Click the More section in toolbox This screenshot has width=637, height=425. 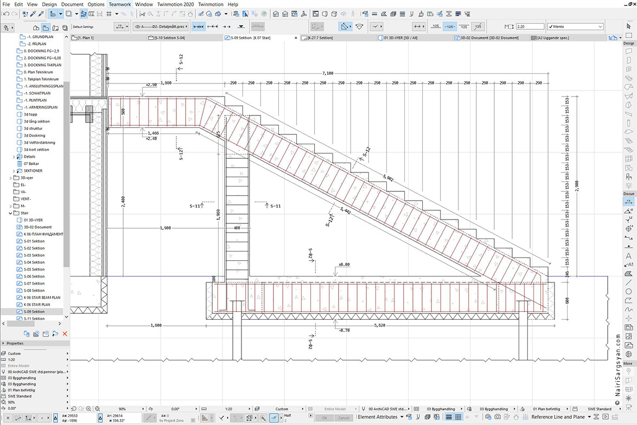628,363
